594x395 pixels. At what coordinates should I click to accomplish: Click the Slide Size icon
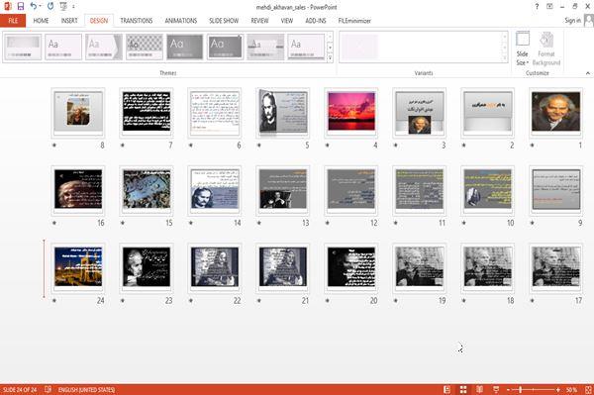523,39
